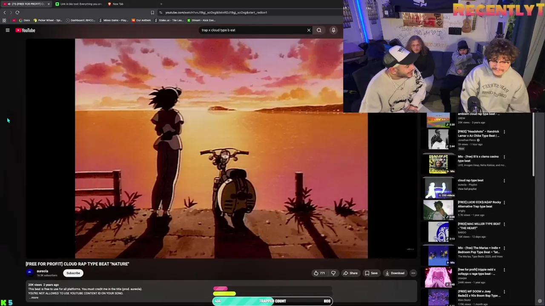Open options menu for cloud rap type beat playlist

pyautogui.click(x=504, y=181)
